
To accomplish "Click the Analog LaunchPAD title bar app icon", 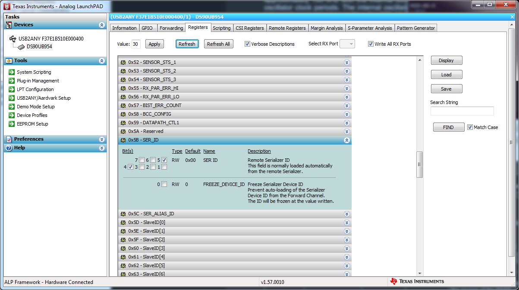I will point(6,6).
